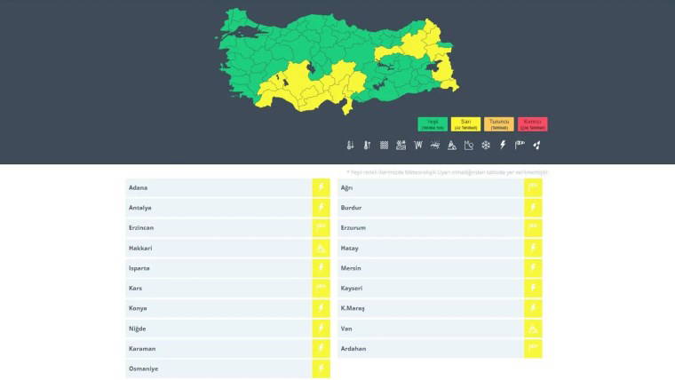Click the lightning bolt icon in the map legend
The image size is (675, 380).
pyautogui.click(x=503, y=145)
